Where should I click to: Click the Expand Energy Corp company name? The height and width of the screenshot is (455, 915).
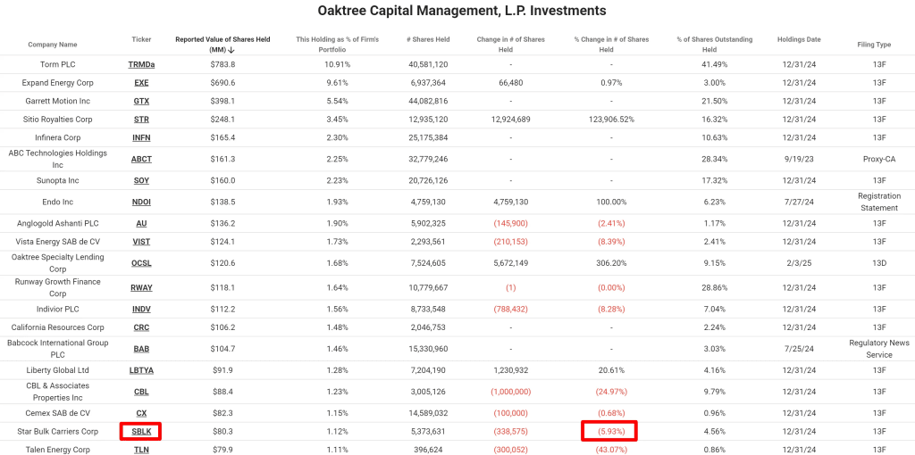(x=58, y=83)
